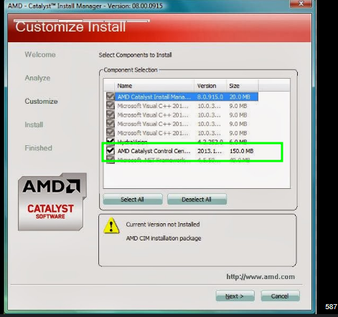Click the 150.0 MB size value
The height and width of the screenshot is (317, 338).
click(x=242, y=151)
